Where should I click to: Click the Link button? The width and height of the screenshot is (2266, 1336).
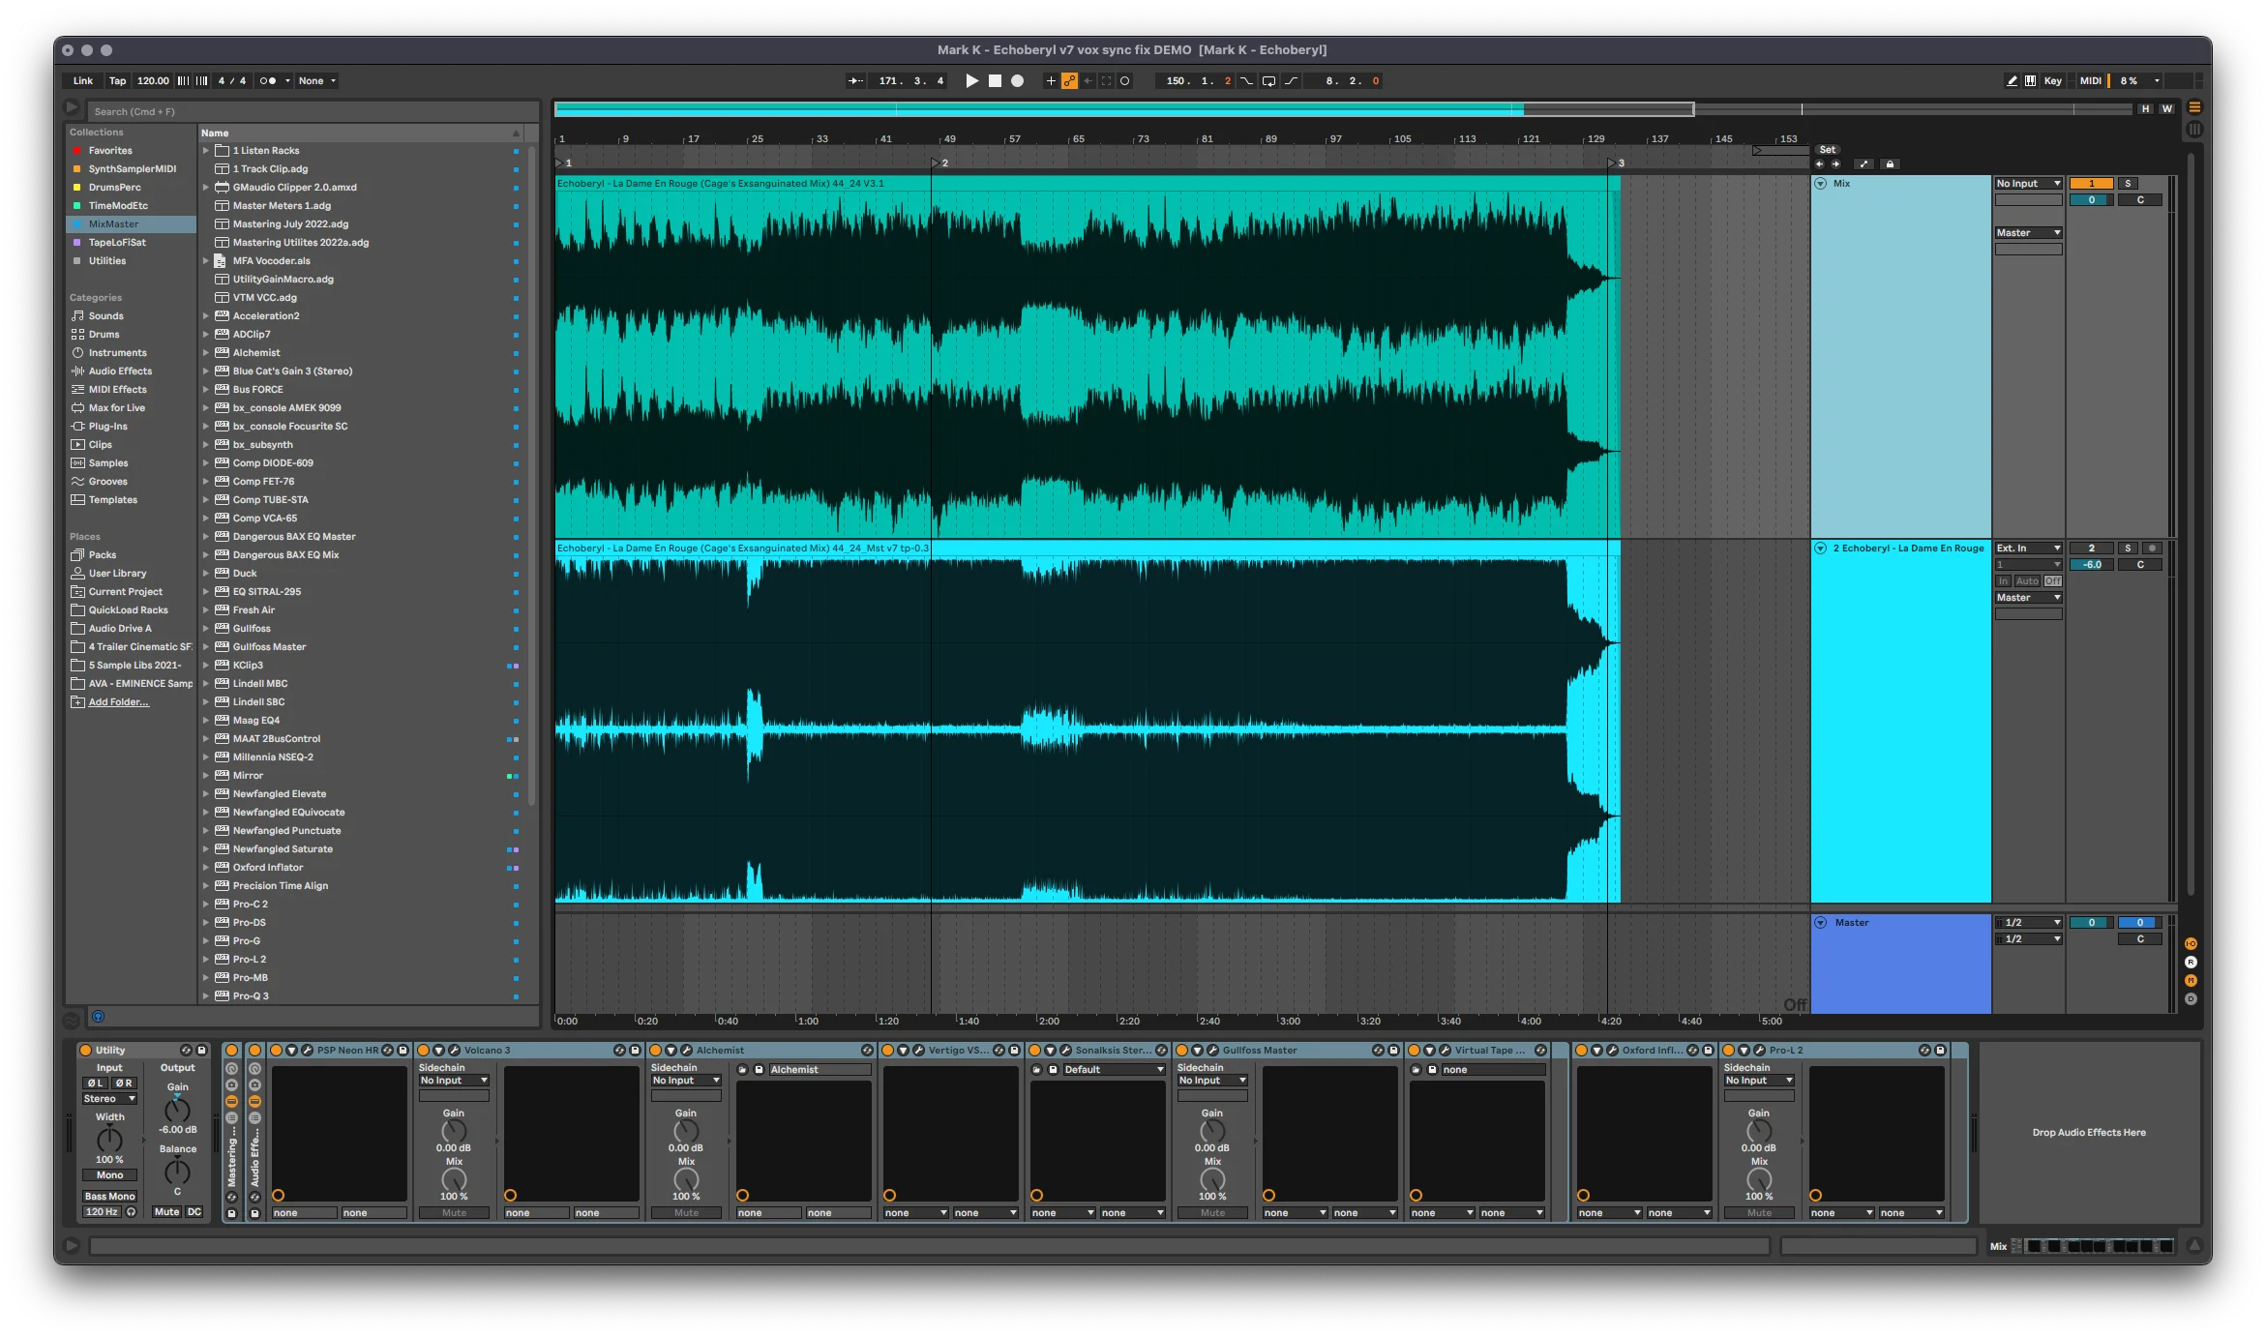pyautogui.click(x=83, y=81)
